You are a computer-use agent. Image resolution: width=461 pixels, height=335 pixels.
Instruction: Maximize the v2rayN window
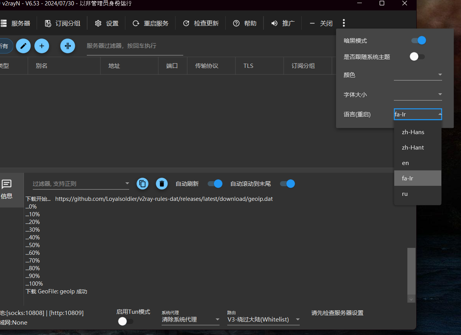click(382, 3)
